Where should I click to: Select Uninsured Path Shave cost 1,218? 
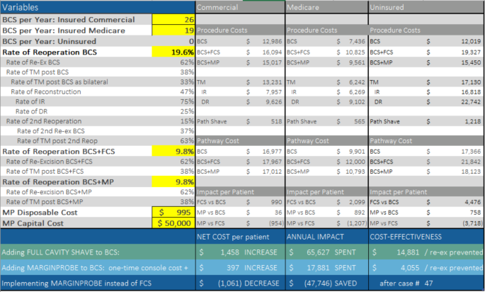coord(473,121)
